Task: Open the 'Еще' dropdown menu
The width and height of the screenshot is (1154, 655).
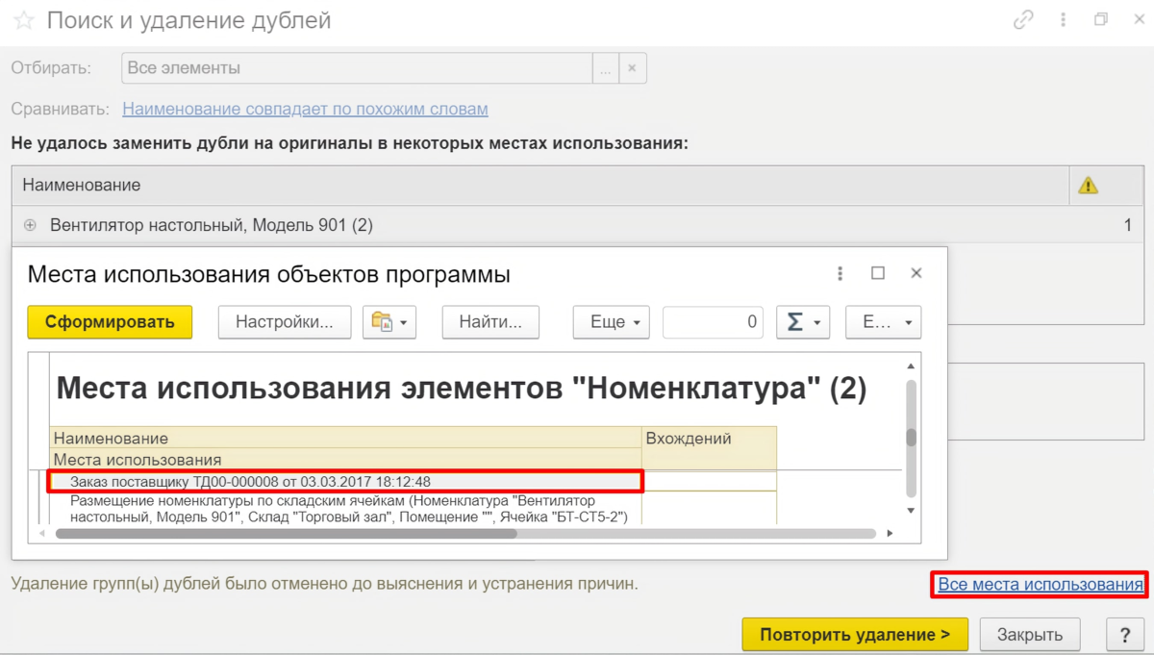Action: click(x=612, y=322)
